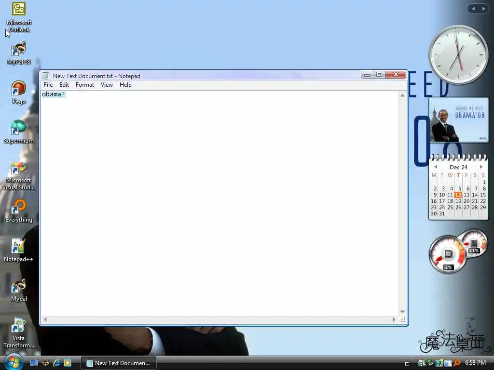Click the Notepad vertical scrollbar down arrow

coord(402,312)
